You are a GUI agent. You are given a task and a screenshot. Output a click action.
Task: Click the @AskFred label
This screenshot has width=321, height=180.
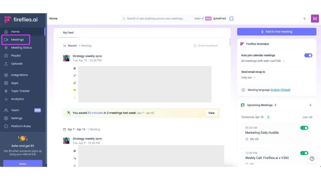point(219,18)
